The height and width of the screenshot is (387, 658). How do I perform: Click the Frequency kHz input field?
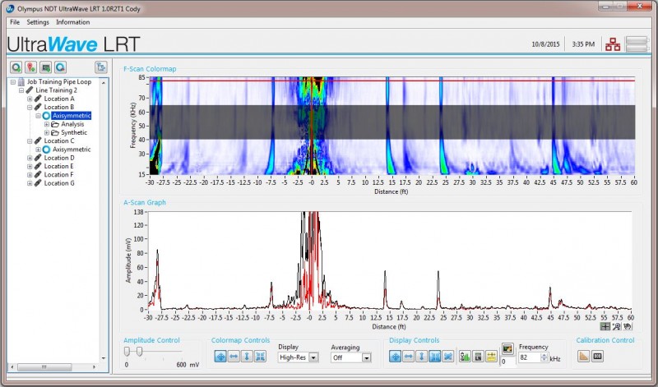(527, 358)
